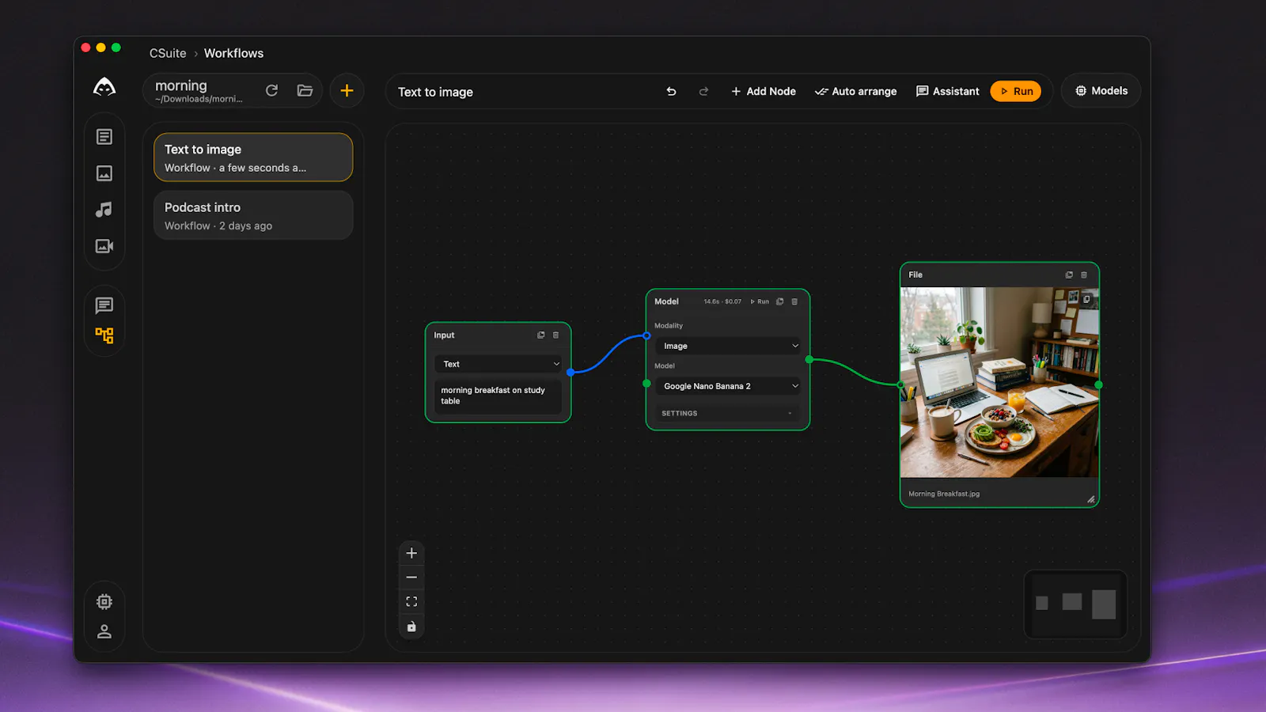Screen dimensions: 1266x712
Task: Select the Podcast intro workflow
Action: pyautogui.click(x=253, y=215)
